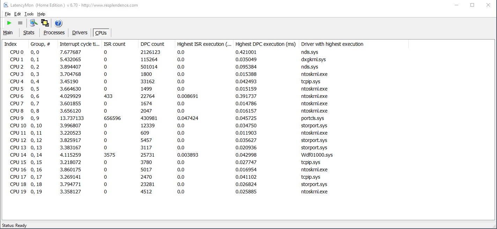Select the CPU 10 row
497x229 pixels.
pos(205,126)
